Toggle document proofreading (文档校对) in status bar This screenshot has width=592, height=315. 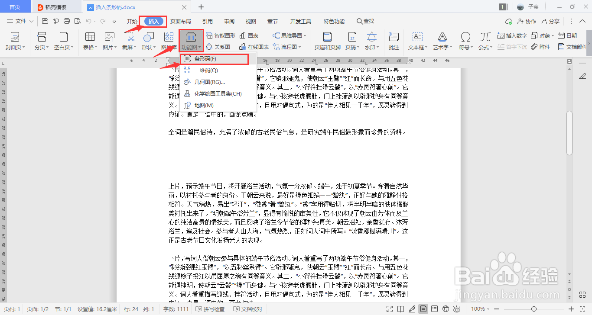pos(248,309)
